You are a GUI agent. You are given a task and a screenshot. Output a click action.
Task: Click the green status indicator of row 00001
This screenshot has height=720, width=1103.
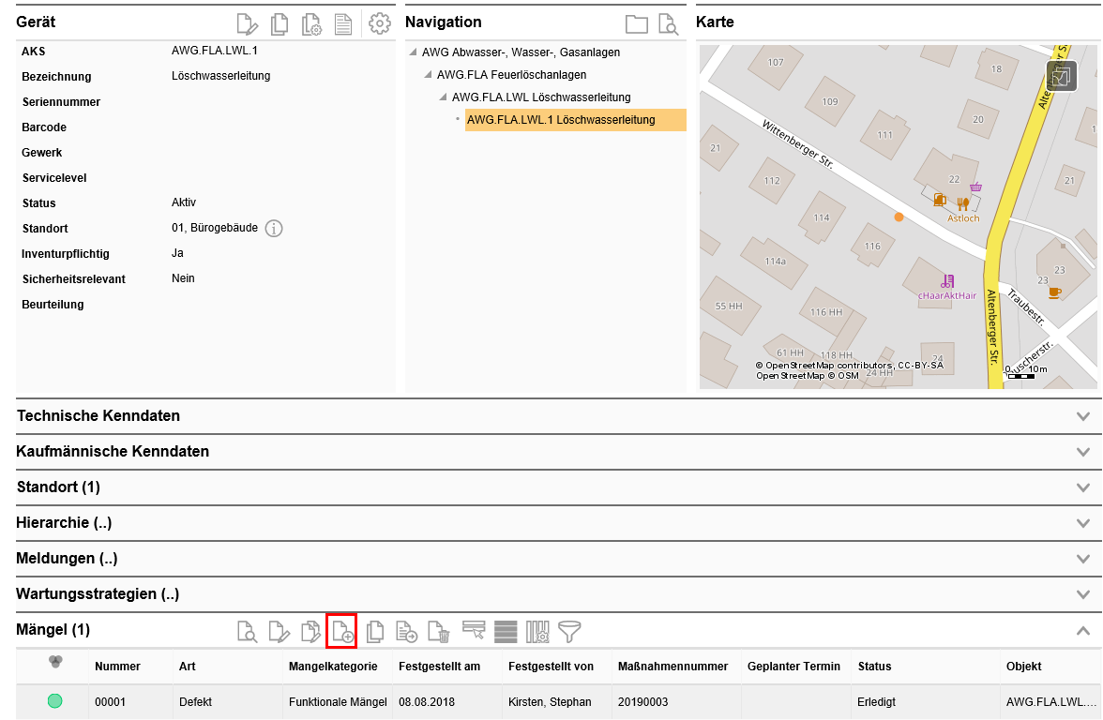tap(55, 700)
